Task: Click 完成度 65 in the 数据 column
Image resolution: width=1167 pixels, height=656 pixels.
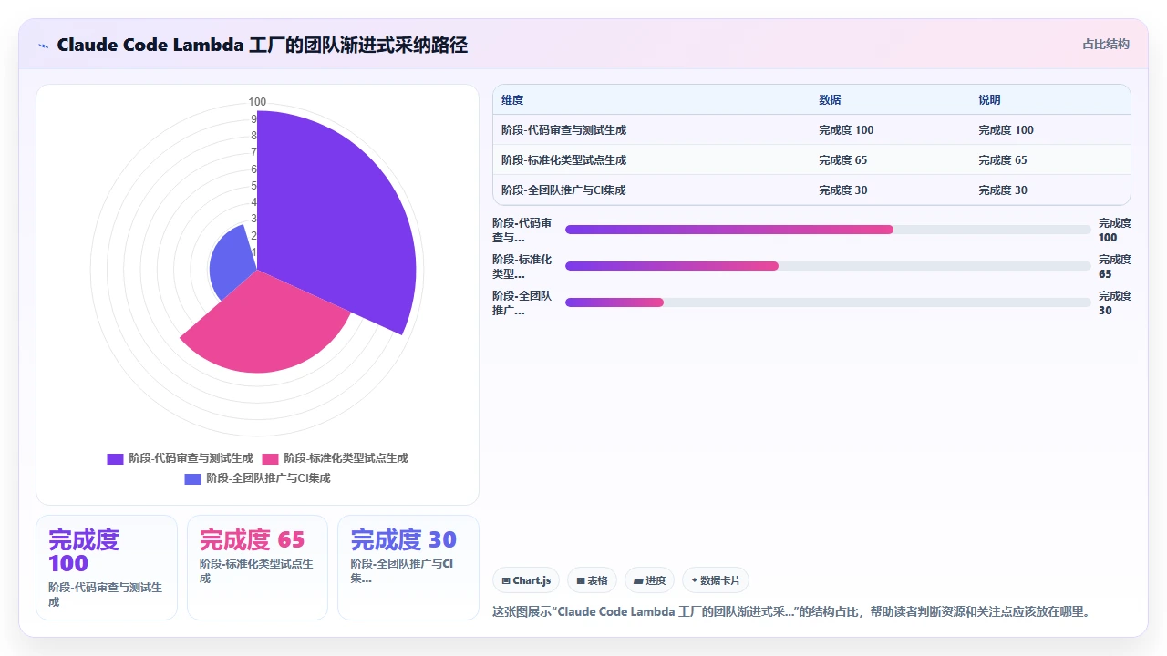Action: [842, 160]
